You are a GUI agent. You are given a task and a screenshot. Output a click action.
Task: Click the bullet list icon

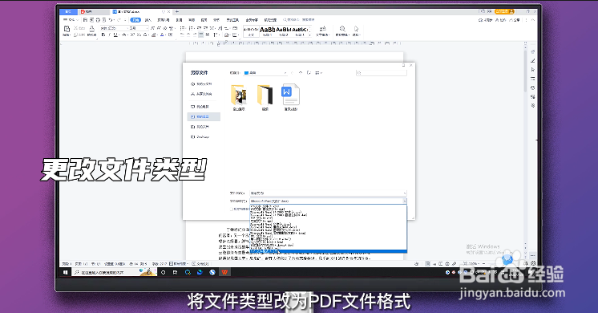click(x=183, y=28)
